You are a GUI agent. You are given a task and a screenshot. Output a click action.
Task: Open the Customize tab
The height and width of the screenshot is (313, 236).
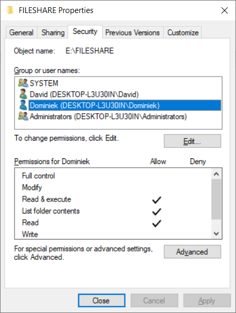click(x=183, y=32)
